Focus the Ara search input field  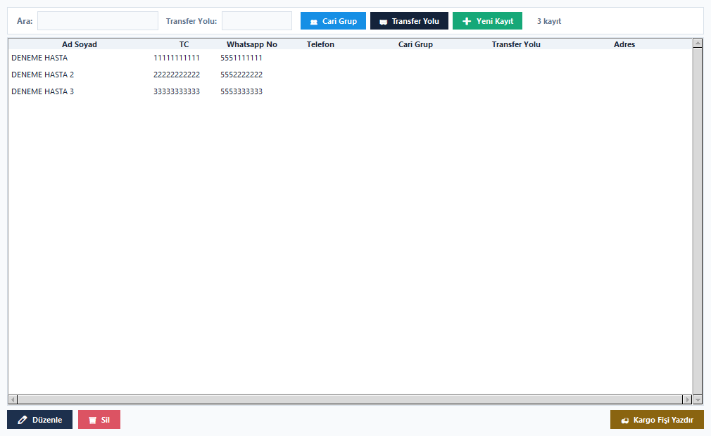pyautogui.click(x=98, y=21)
